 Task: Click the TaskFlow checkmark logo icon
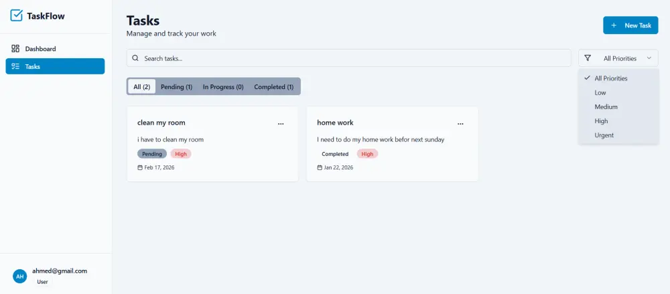click(x=17, y=15)
